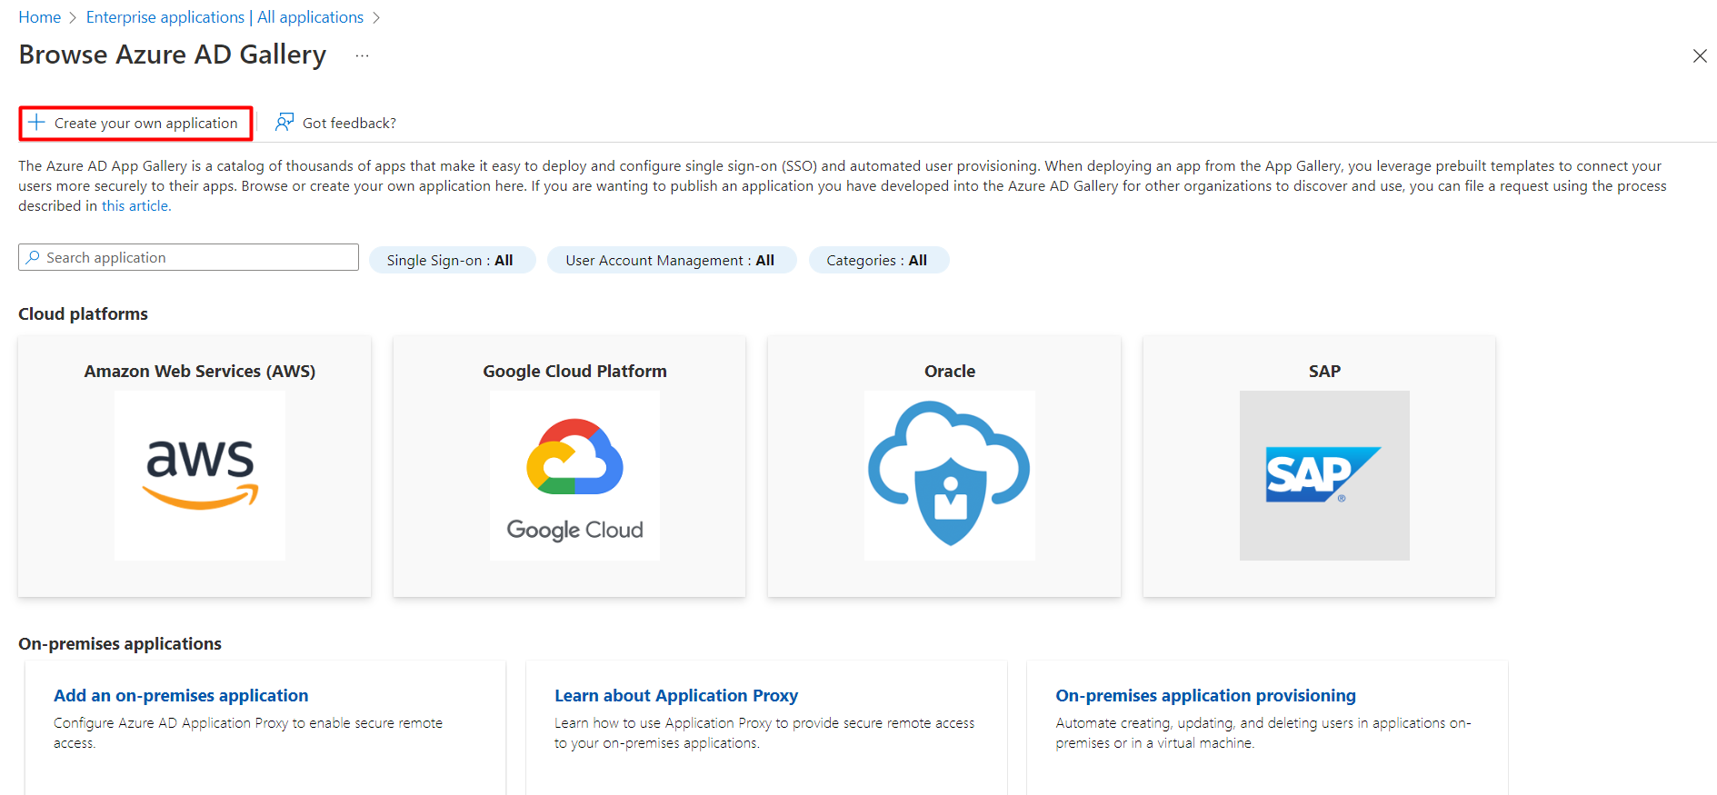Click 'Automate creating, updating, and deleting users' text

click(x=1263, y=732)
